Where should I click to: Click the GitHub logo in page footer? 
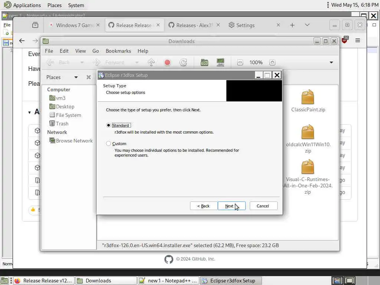point(169,259)
